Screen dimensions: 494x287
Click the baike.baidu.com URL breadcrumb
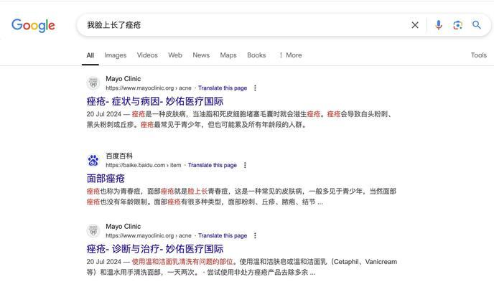click(144, 165)
